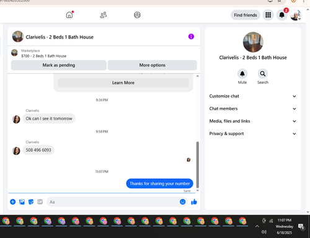The image size is (310, 238).
Task: Click the last Chrome icon in taskbar
Action: point(242,221)
